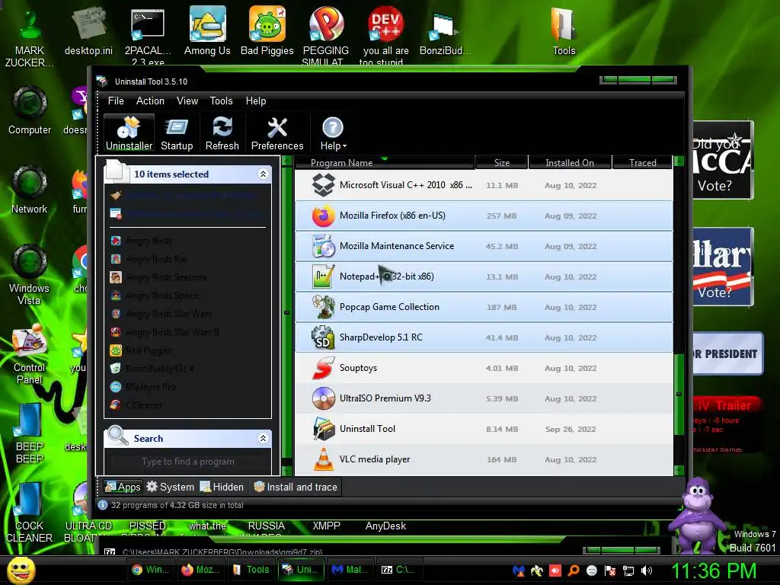Image resolution: width=780 pixels, height=585 pixels.
Task: Switch to the Apps tab
Action: [123, 487]
